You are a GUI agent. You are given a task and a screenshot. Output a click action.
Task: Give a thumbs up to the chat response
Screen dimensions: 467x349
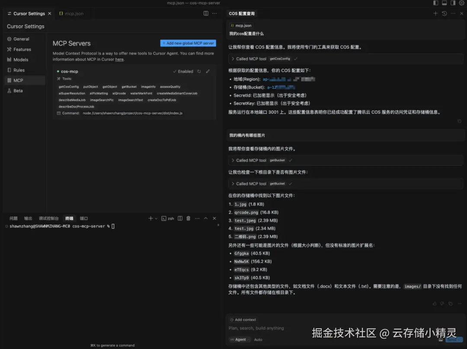tap(435, 304)
